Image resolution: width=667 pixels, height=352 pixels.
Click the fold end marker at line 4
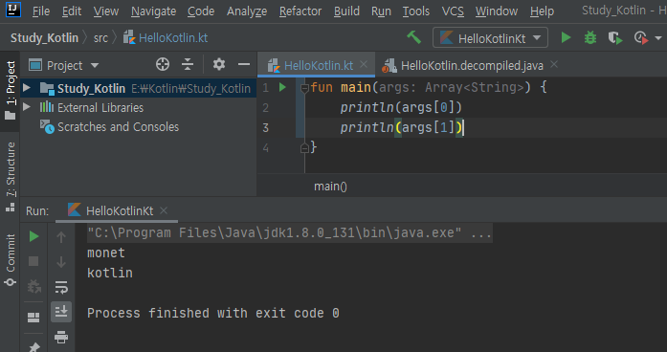pyautogui.click(x=304, y=148)
